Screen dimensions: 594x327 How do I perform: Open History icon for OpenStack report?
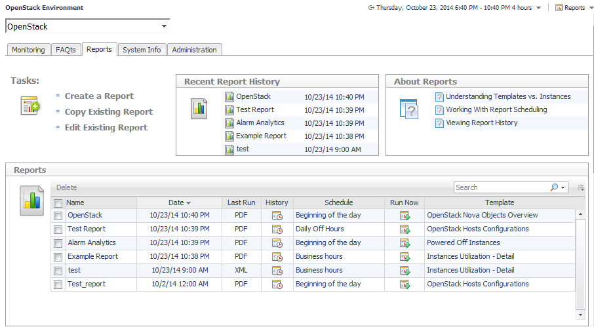tap(277, 216)
